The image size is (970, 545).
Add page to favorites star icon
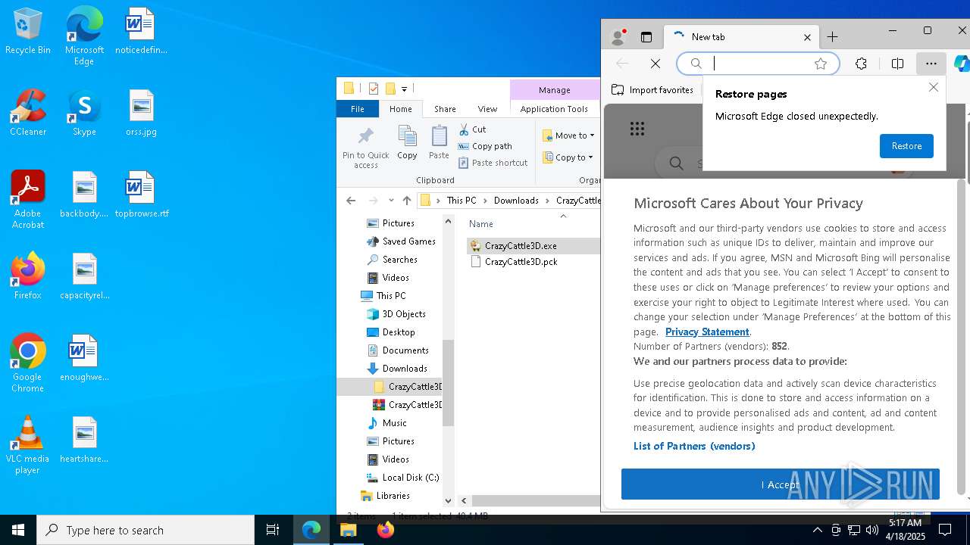tap(821, 64)
